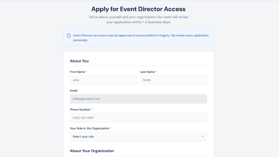
Task: Click the Last Name input field
Action: click(x=173, y=80)
